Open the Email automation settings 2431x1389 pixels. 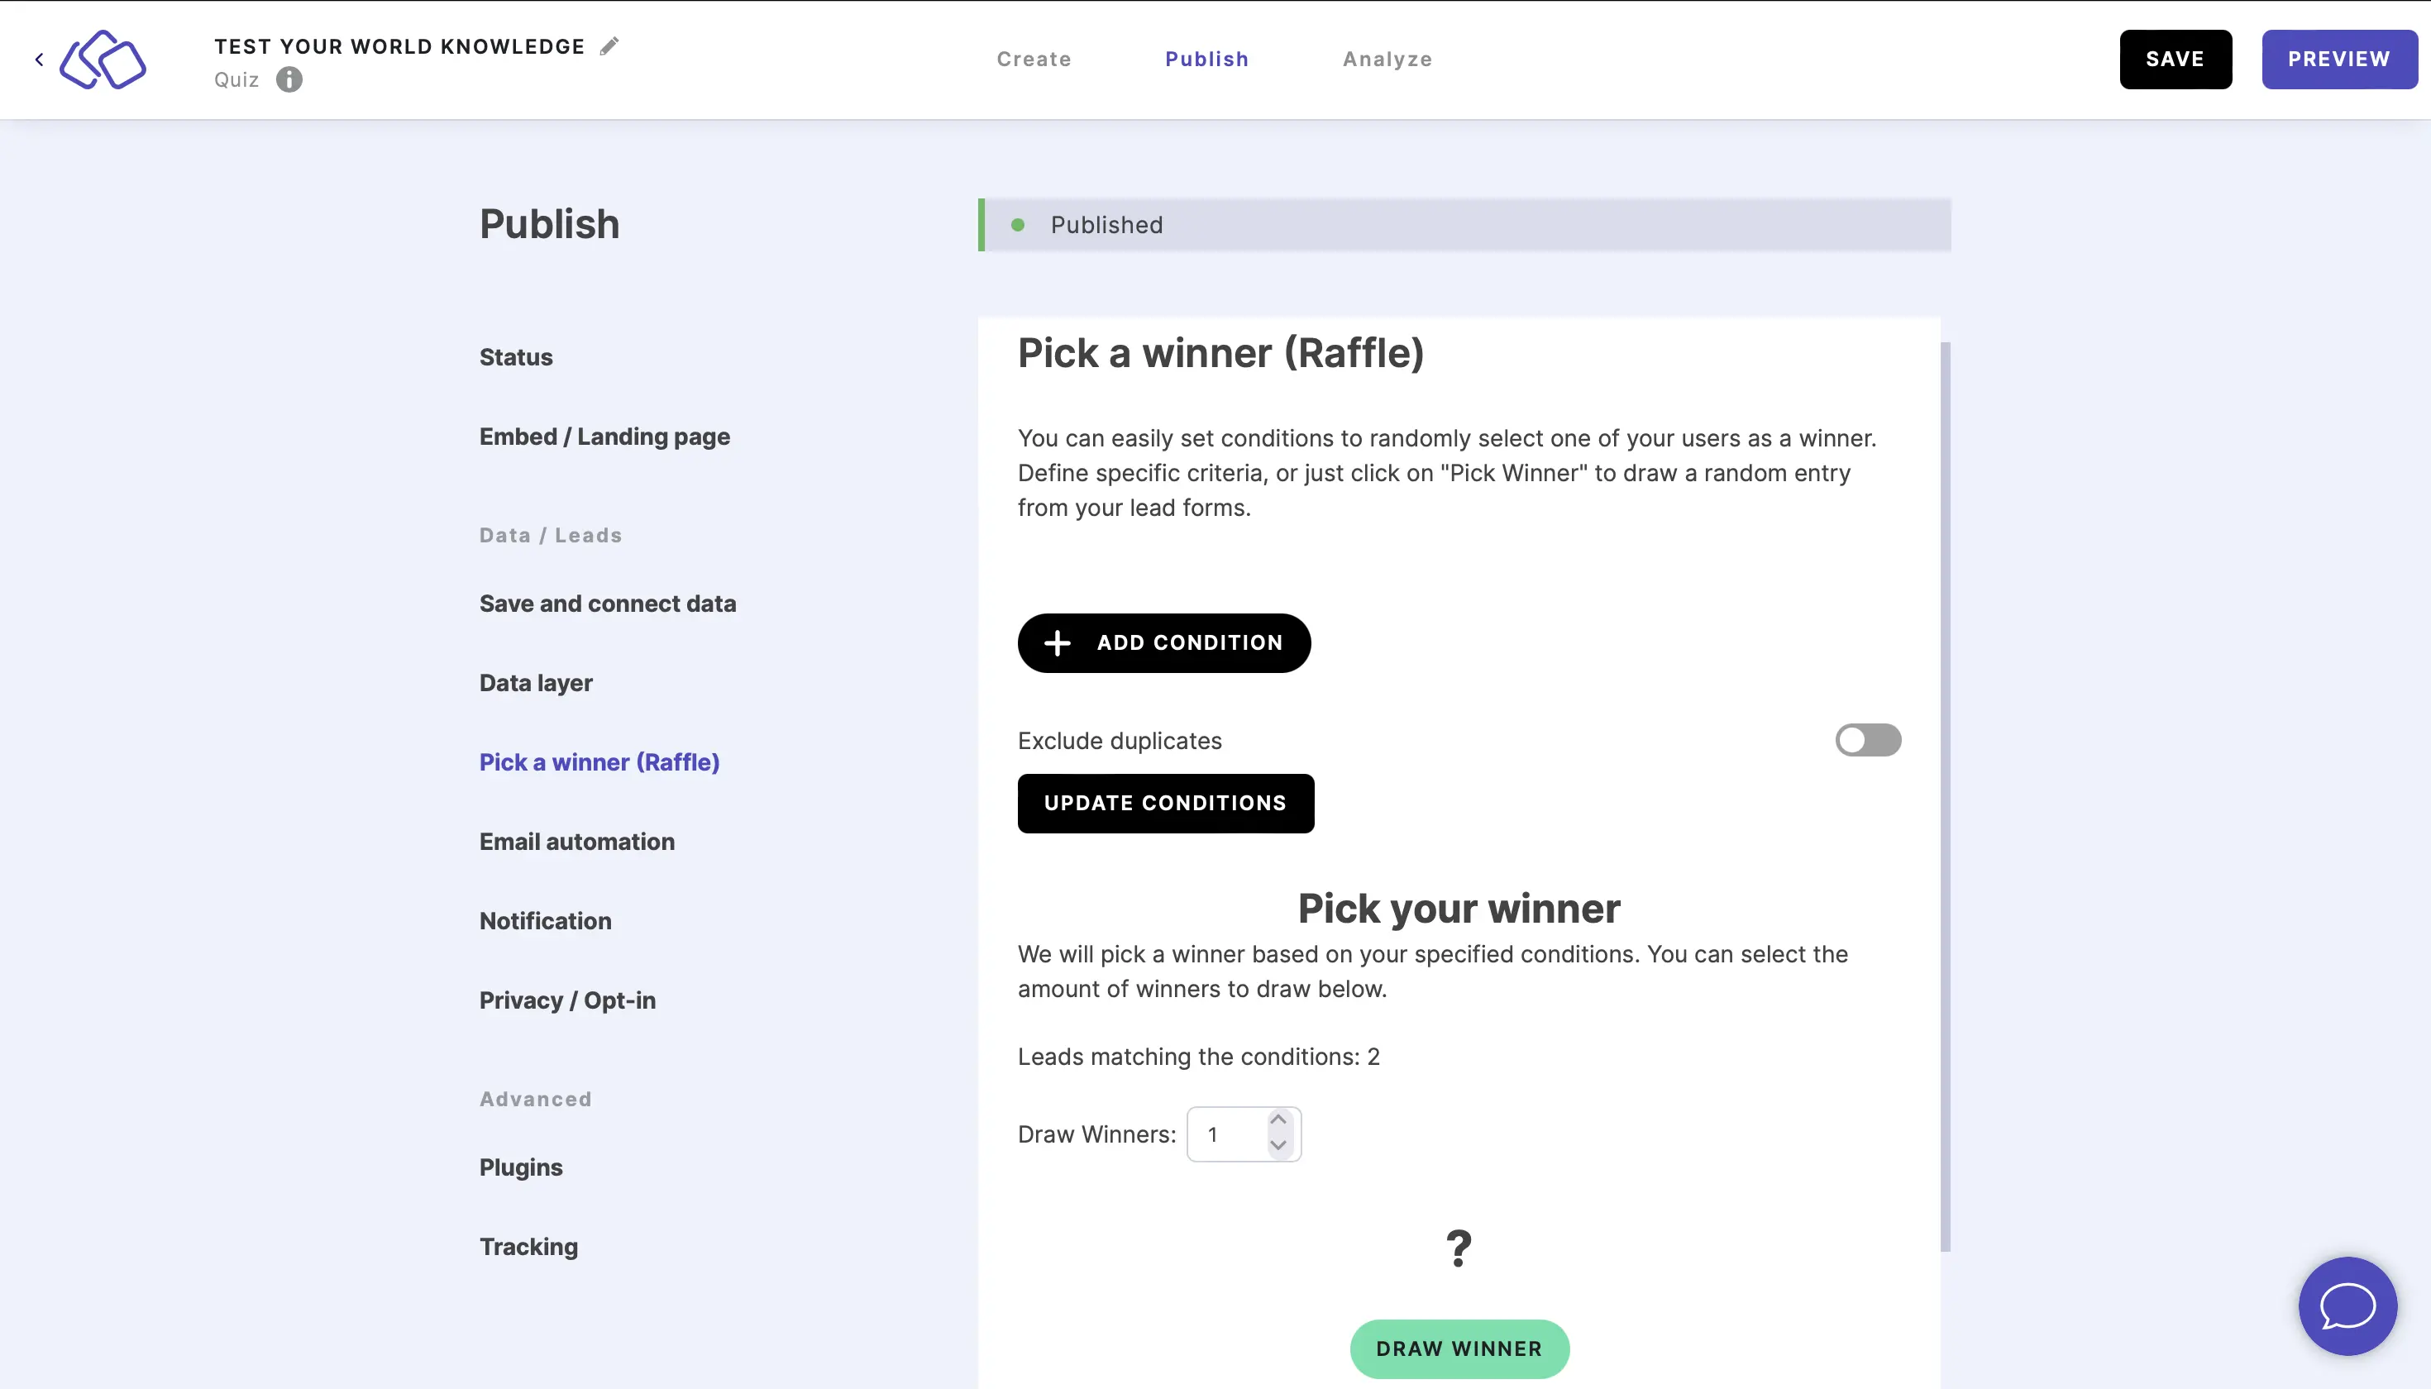click(x=578, y=840)
